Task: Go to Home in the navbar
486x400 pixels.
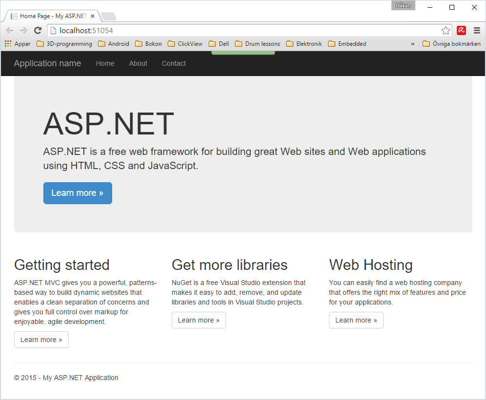Action: 105,63
